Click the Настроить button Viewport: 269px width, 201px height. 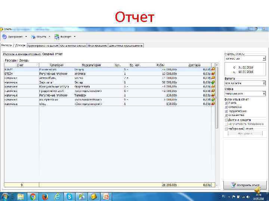click(x=245, y=133)
